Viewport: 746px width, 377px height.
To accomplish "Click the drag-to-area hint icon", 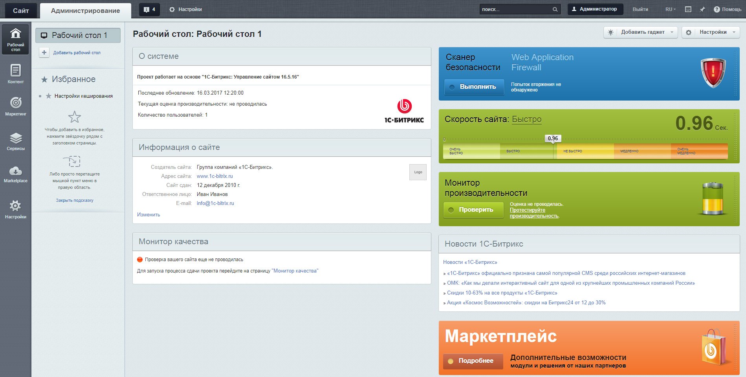I will [72, 161].
